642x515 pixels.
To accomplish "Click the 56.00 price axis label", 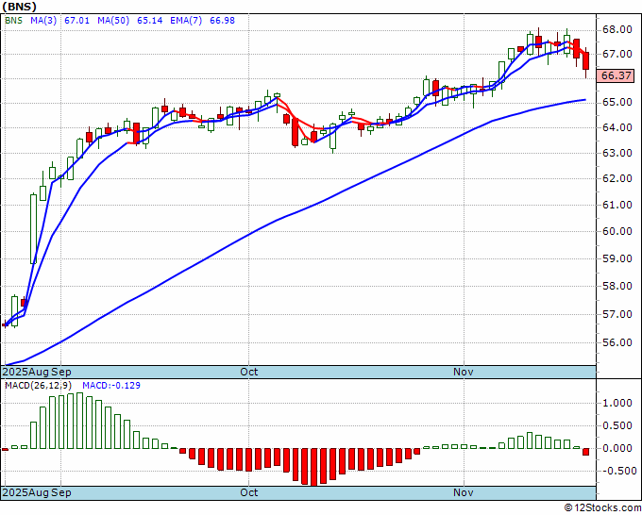I will (x=617, y=342).
